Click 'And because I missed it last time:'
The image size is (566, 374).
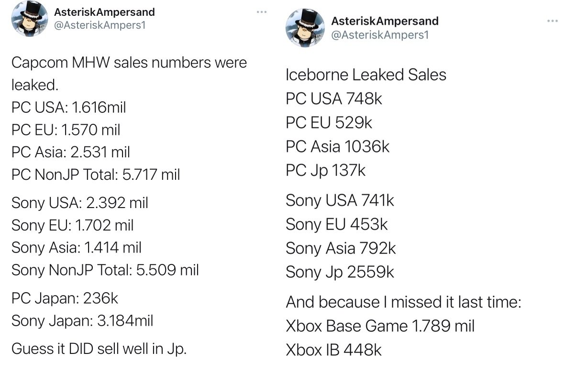[403, 302]
